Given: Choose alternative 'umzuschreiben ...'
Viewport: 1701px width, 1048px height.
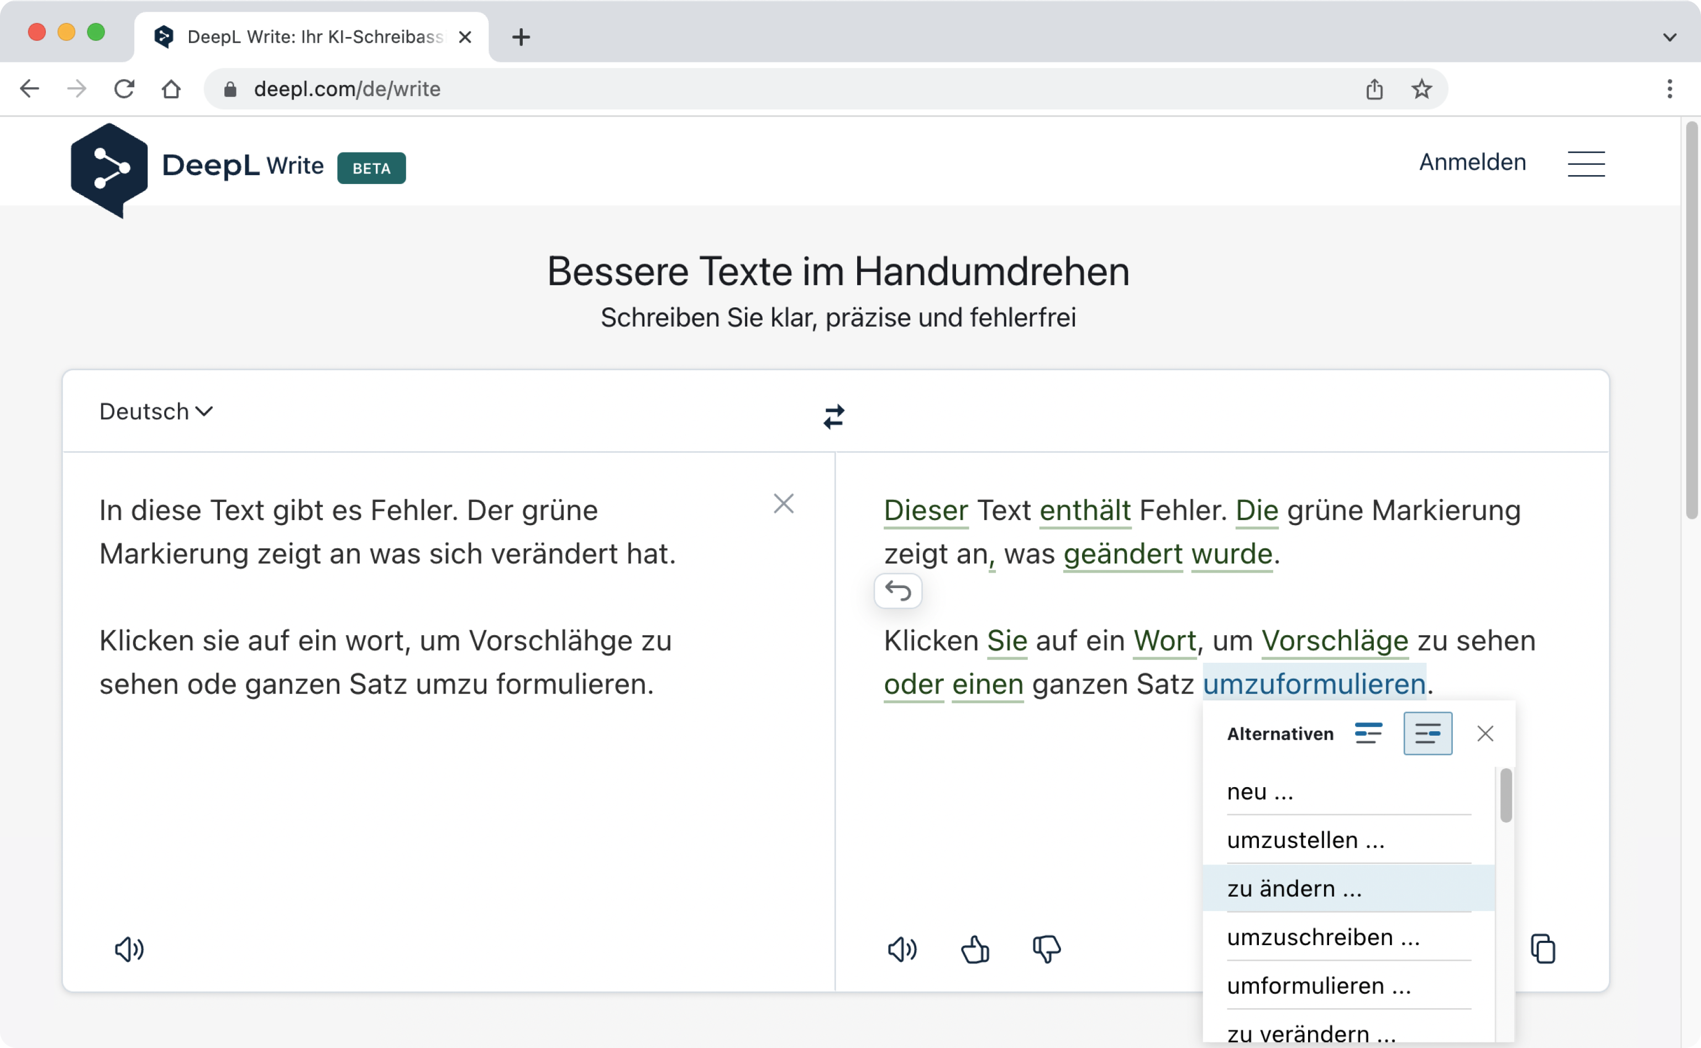Looking at the screenshot, I should click(x=1348, y=937).
